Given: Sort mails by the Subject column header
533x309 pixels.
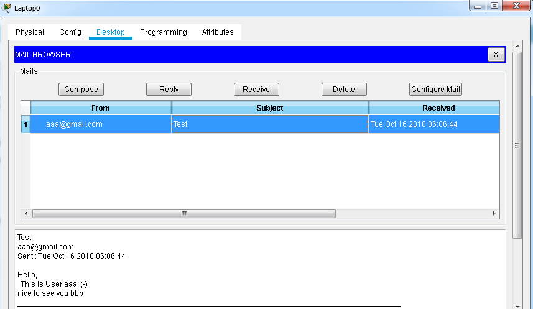Looking at the screenshot, I should pos(270,108).
